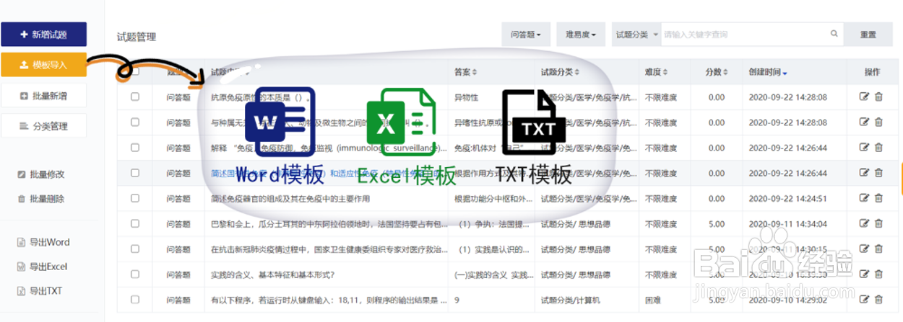The image size is (903, 322).
Task: Click the search magnifier icon
Action: pyautogui.click(x=834, y=34)
